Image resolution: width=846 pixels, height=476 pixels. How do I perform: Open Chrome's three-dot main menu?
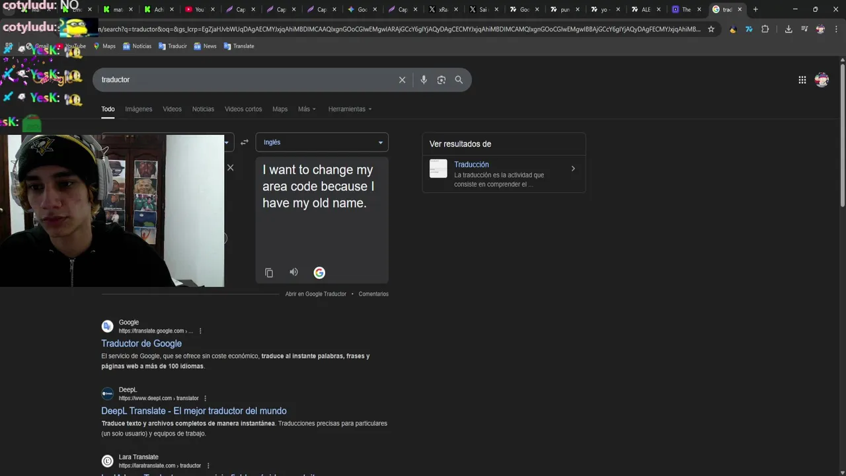pyautogui.click(x=836, y=29)
